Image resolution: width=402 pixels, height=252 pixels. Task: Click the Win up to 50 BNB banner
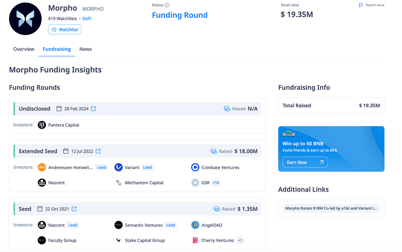[331, 149]
